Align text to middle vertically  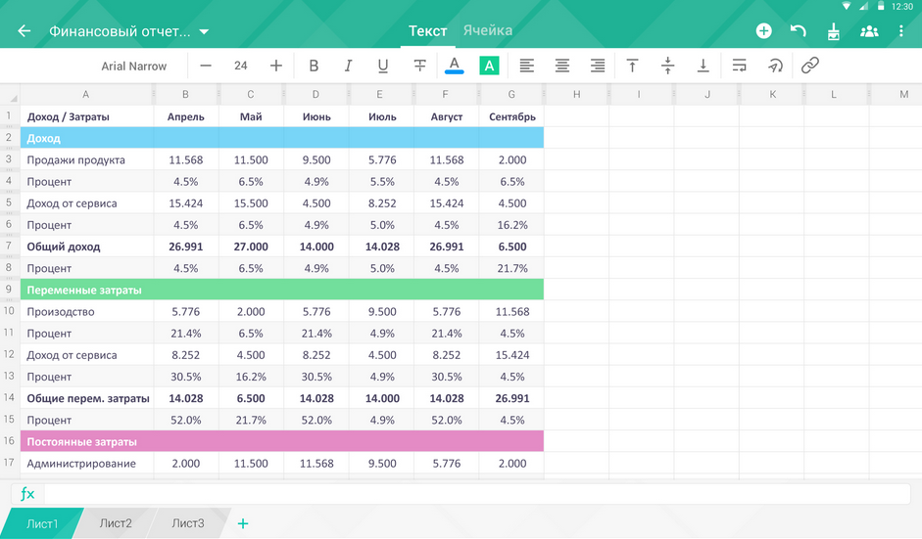pyautogui.click(x=667, y=66)
